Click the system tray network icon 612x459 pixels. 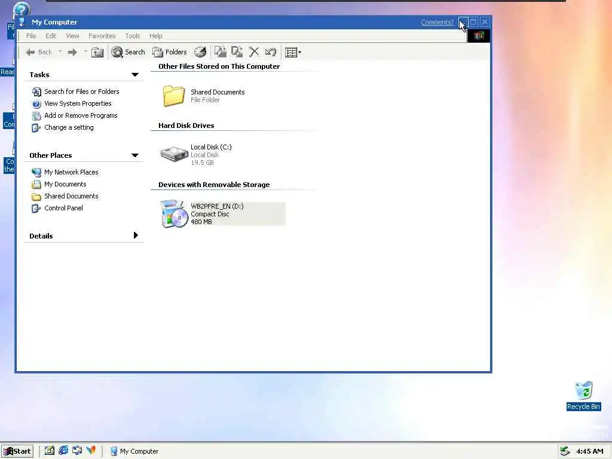click(565, 451)
